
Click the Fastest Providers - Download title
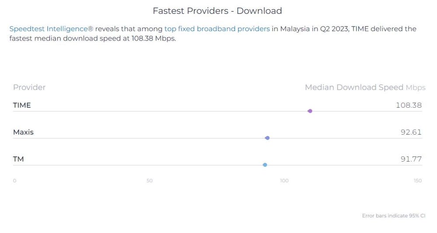coord(217,11)
